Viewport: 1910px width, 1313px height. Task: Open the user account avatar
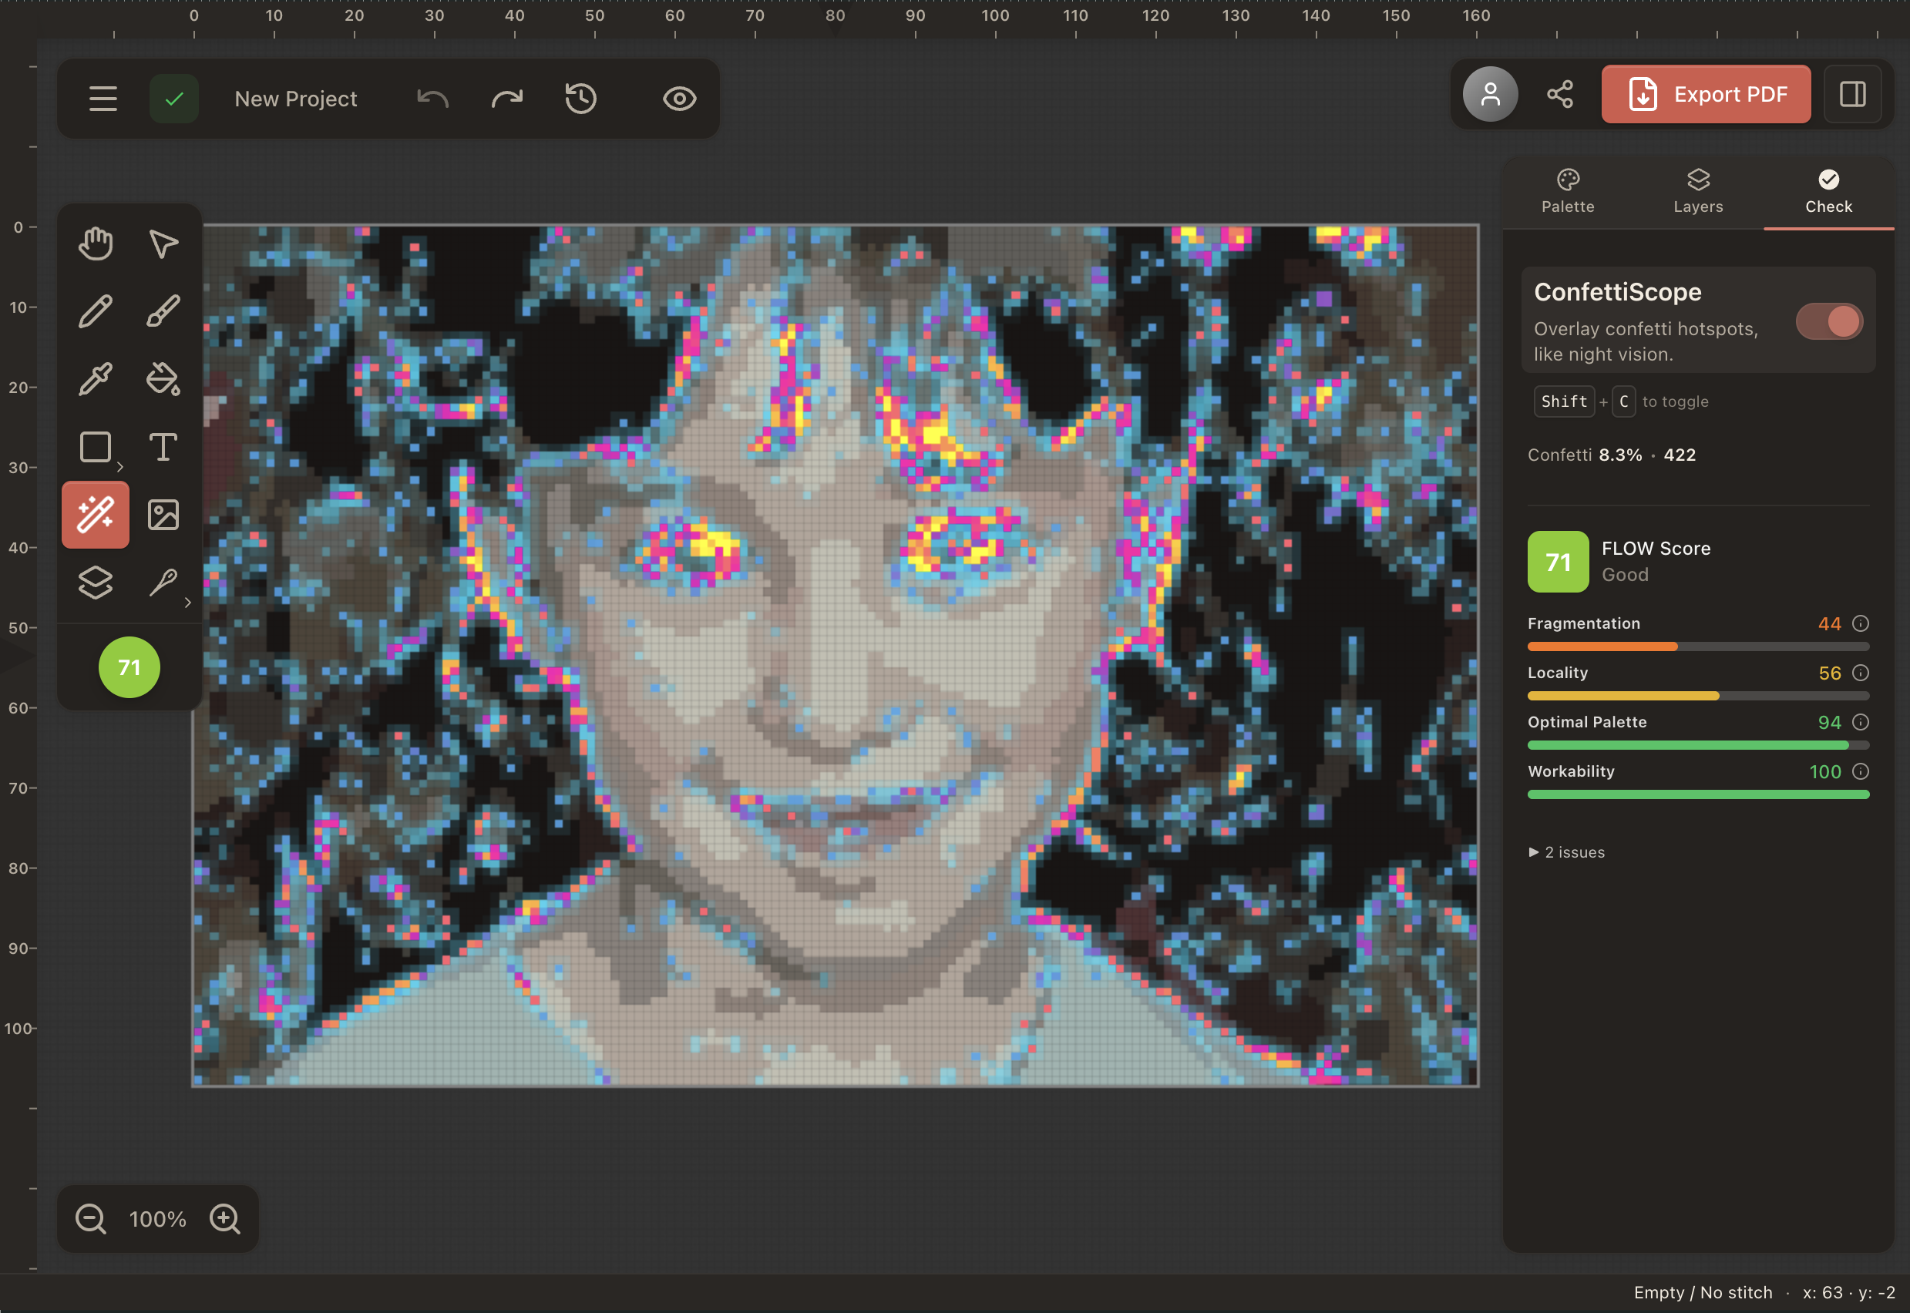pyautogui.click(x=1491, y=95)
